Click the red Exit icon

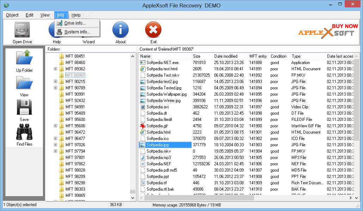(153, 30)
